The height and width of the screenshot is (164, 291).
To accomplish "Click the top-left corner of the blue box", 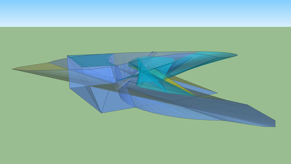I will 67,56.
